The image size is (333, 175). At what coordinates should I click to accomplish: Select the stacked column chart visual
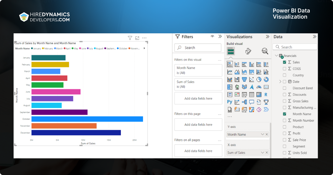(x=237, y=64)
